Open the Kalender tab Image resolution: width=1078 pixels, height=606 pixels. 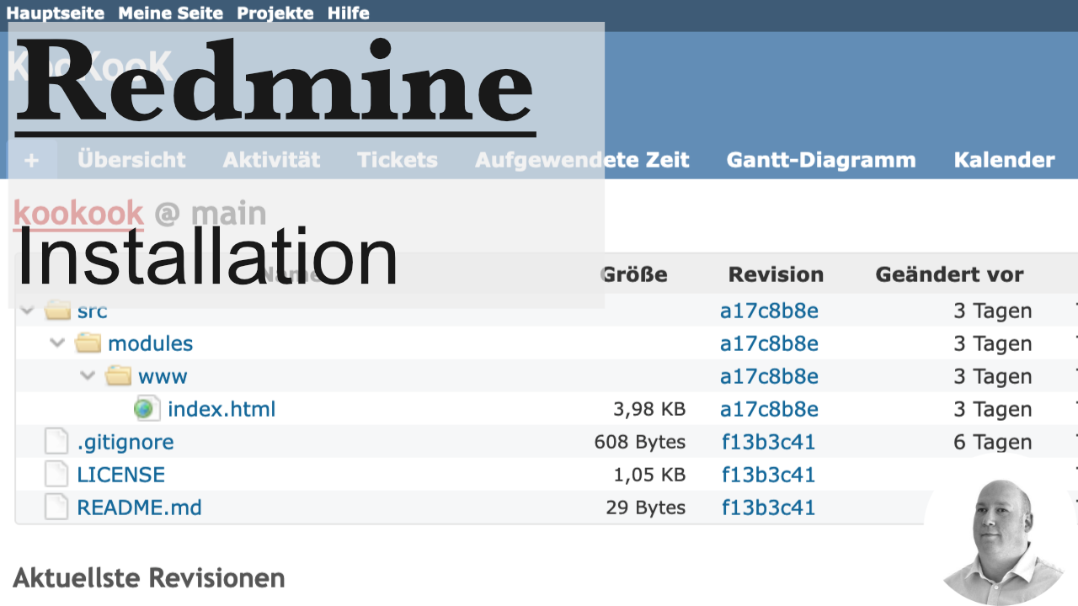point(1004,159)
